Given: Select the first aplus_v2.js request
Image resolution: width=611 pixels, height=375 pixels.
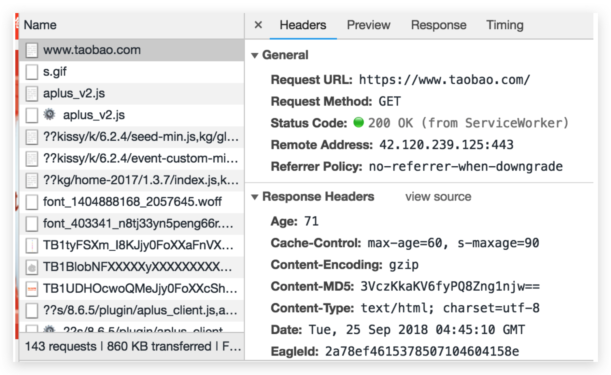Looking at the screenshot, I should (132, 93).
